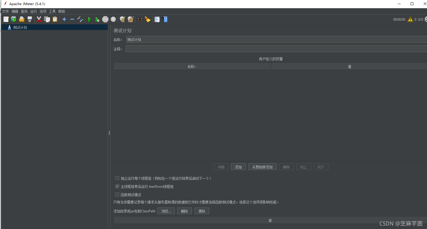This screenshot has width=427, height=229.
Task: Clear results with gear-broom icon
Action: [122, 19]
